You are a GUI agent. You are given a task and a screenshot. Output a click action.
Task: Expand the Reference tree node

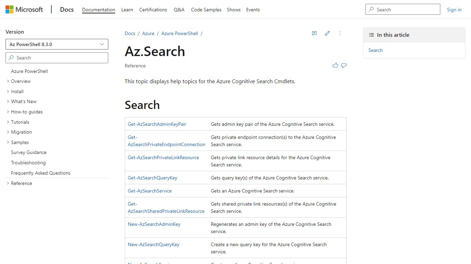[8, 183]
